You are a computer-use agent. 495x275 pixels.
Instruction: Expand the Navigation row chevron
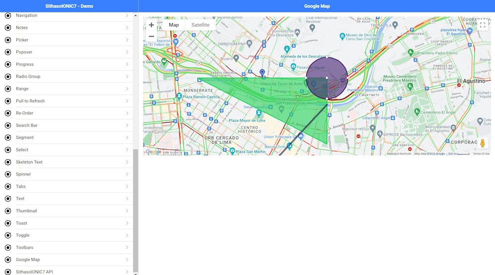click(127, 15)
